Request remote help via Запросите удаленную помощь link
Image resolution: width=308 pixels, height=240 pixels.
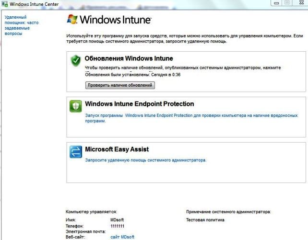[145, 160]
